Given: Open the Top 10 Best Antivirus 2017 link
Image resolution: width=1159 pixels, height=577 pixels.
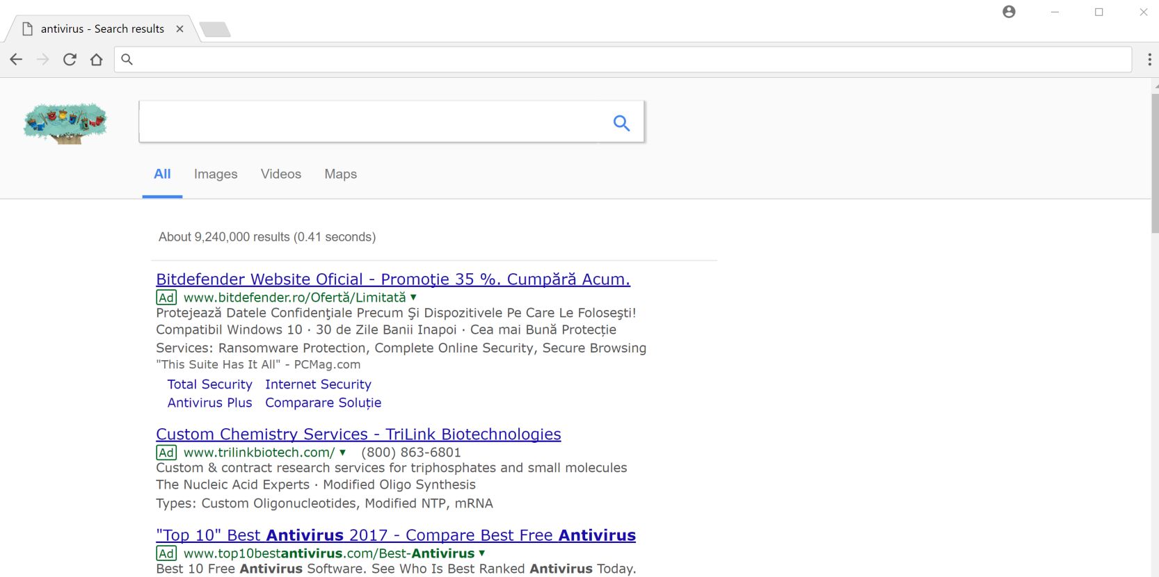Looking at the screenshot, I should tap(396, 535).
